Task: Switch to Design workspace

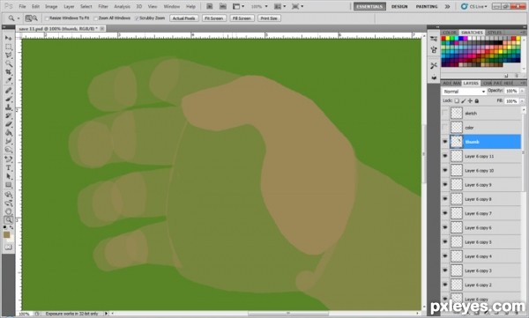Action: pos(399,6)
